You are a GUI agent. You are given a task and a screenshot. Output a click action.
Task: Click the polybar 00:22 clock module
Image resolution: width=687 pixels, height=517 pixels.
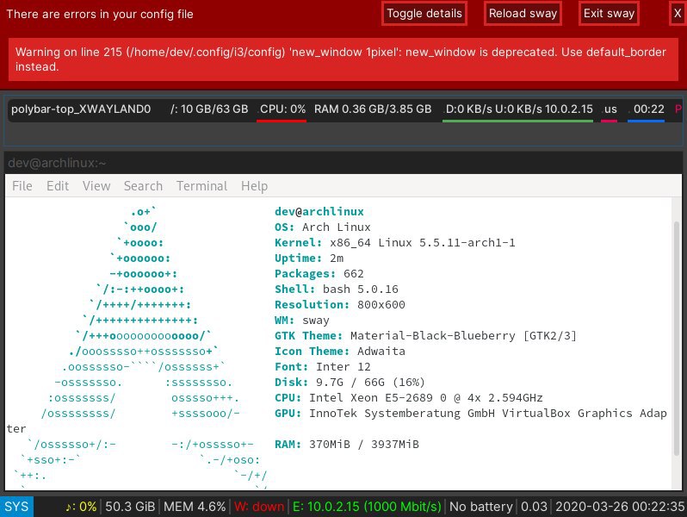pyautogui.click(x=648, y=109)
